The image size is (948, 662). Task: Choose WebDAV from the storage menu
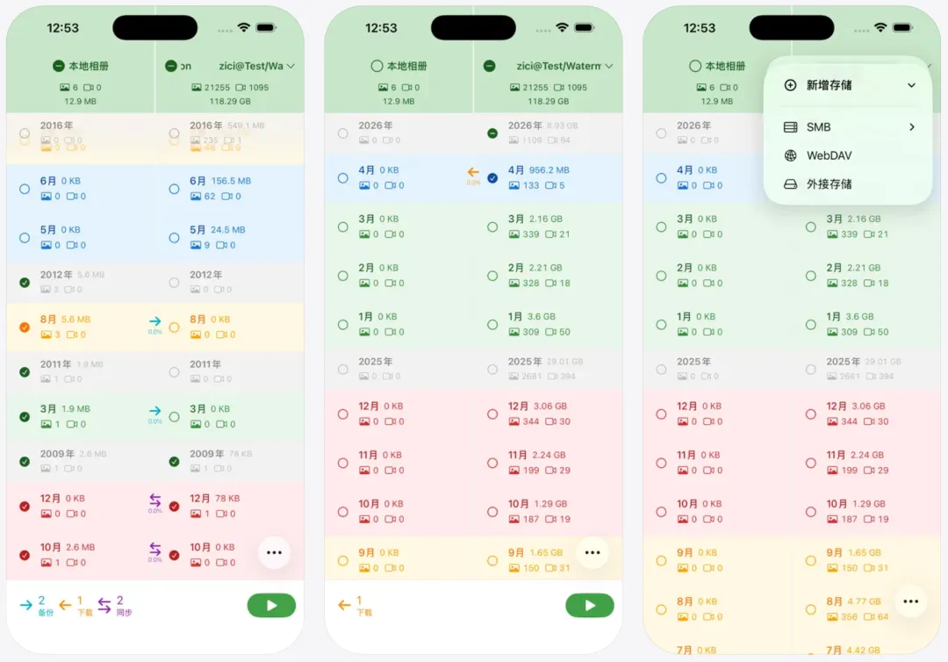pos(829,155)
